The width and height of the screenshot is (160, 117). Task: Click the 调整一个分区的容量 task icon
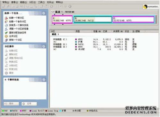click(6, 29)
